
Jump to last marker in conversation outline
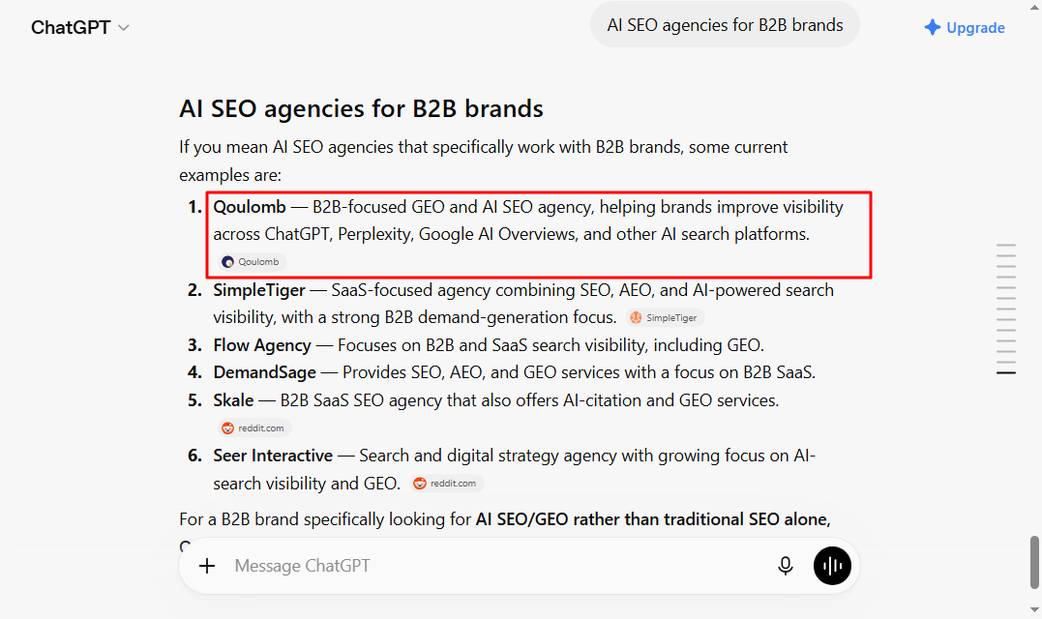1006,372
